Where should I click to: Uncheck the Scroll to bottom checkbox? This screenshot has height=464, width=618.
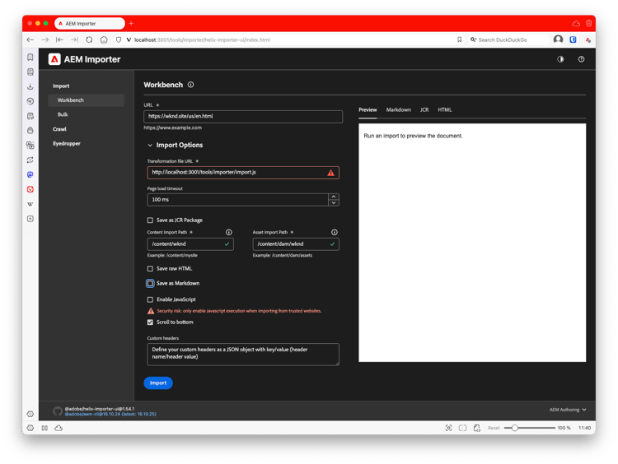pyautogui.click(x=150, y=322)
